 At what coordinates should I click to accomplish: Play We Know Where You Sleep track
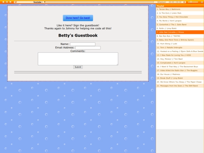pyautogui.click(x=180, y=82)
